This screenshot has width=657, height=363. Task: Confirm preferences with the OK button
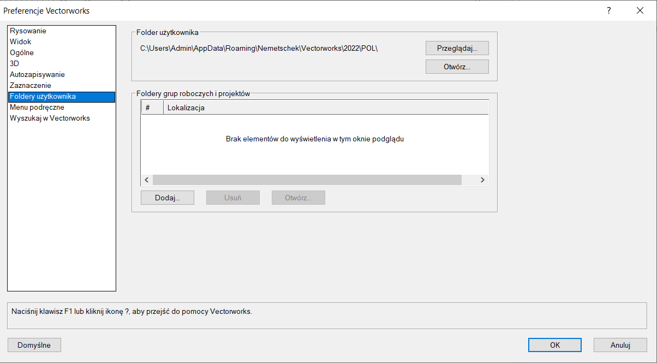click(x=555, y=345)
